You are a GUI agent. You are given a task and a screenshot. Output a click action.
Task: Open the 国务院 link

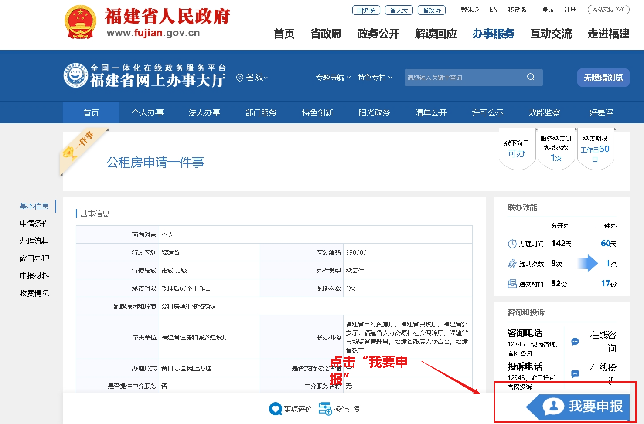pos(366,9)
